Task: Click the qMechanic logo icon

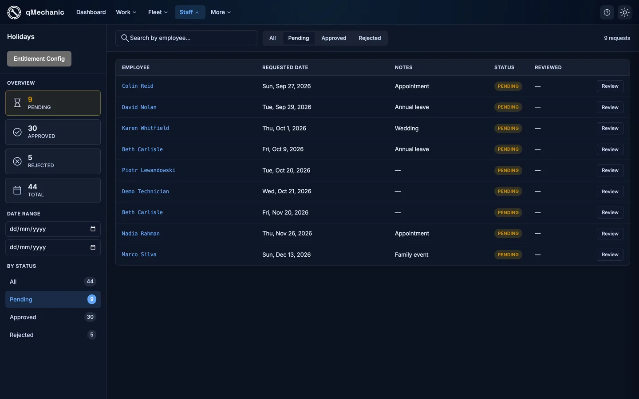Action: click(x=14, y=12)
